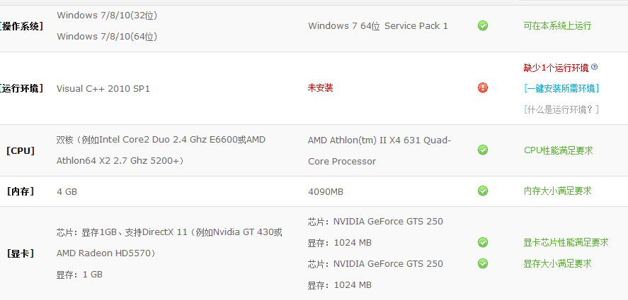
Task: Click the red 缺少1个运行环境 warning text
Action: click(556, 68)
